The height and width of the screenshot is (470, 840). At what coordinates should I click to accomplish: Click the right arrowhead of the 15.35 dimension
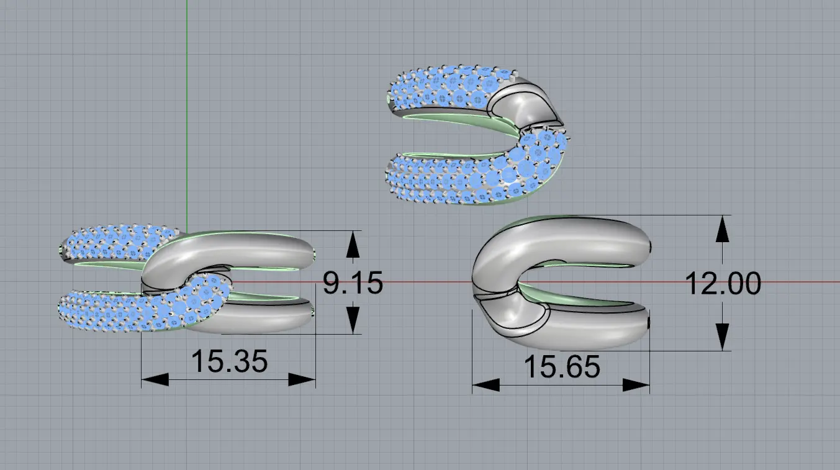(x=302, y=379)
